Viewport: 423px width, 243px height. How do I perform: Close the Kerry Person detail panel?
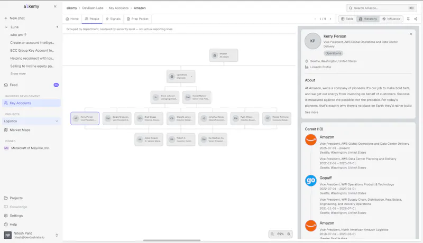411,34
